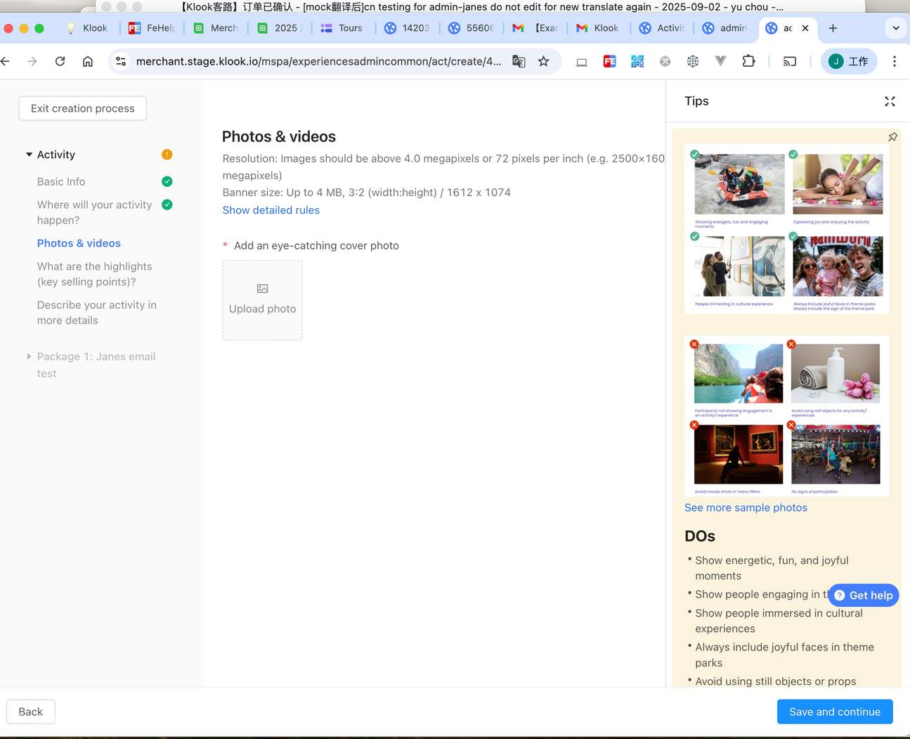910x739 pixels.
Task: Click the FE extension icon
Action: (x=609, y=61)
